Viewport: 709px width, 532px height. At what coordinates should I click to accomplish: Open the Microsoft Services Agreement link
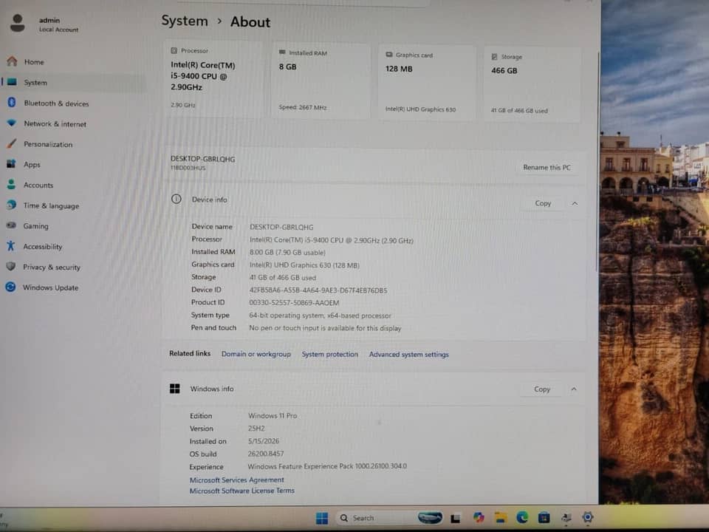(x=236, y=480)
